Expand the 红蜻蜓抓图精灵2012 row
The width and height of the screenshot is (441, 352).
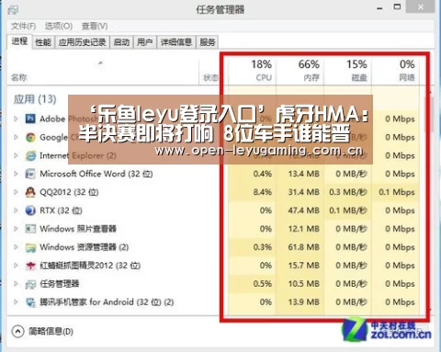[16, 266]
